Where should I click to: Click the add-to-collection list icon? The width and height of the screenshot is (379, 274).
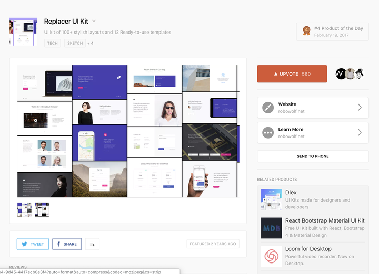pos(92,244)
